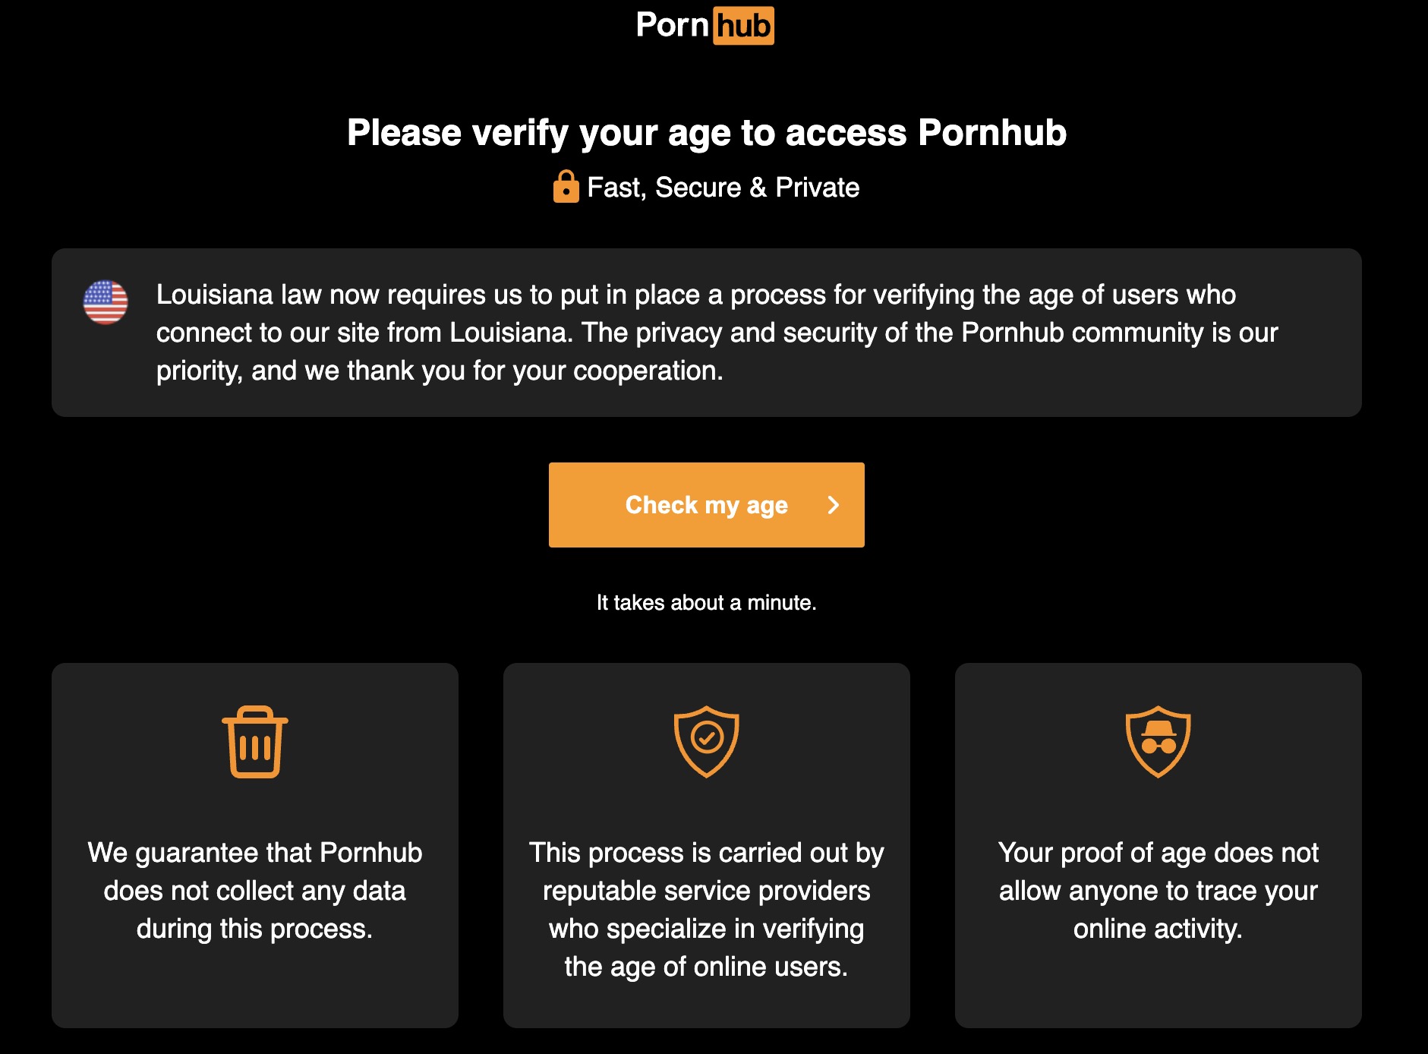Click the chevron arrow inside the orange button

pyautogui.click(x=833, y=504)
